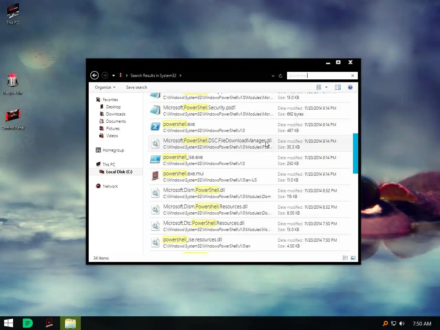Click into the search input field
This screenshot has height=330, width=440.
318,76
